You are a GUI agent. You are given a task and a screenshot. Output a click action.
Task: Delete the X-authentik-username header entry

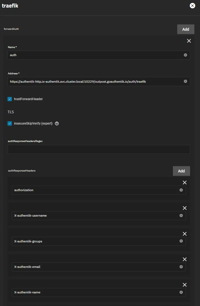(x=184, y=208)
